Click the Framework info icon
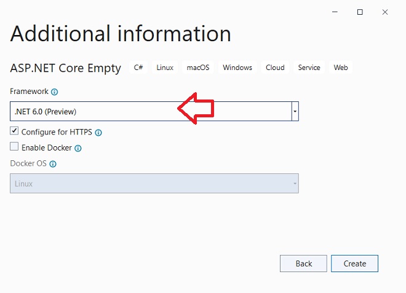The width and height of the screenshot is (406, 293). click(x=54, y=92)
